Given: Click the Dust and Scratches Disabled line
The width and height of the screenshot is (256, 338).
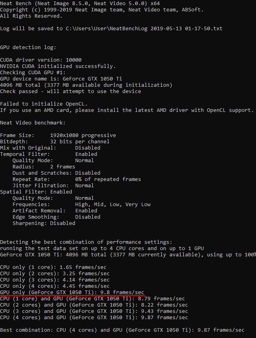Looking at the screenshot, I should [56, 173].
